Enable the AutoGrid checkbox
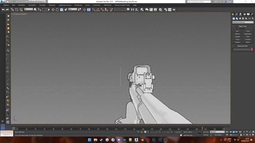The image size is (255, 143). point(237,29)
